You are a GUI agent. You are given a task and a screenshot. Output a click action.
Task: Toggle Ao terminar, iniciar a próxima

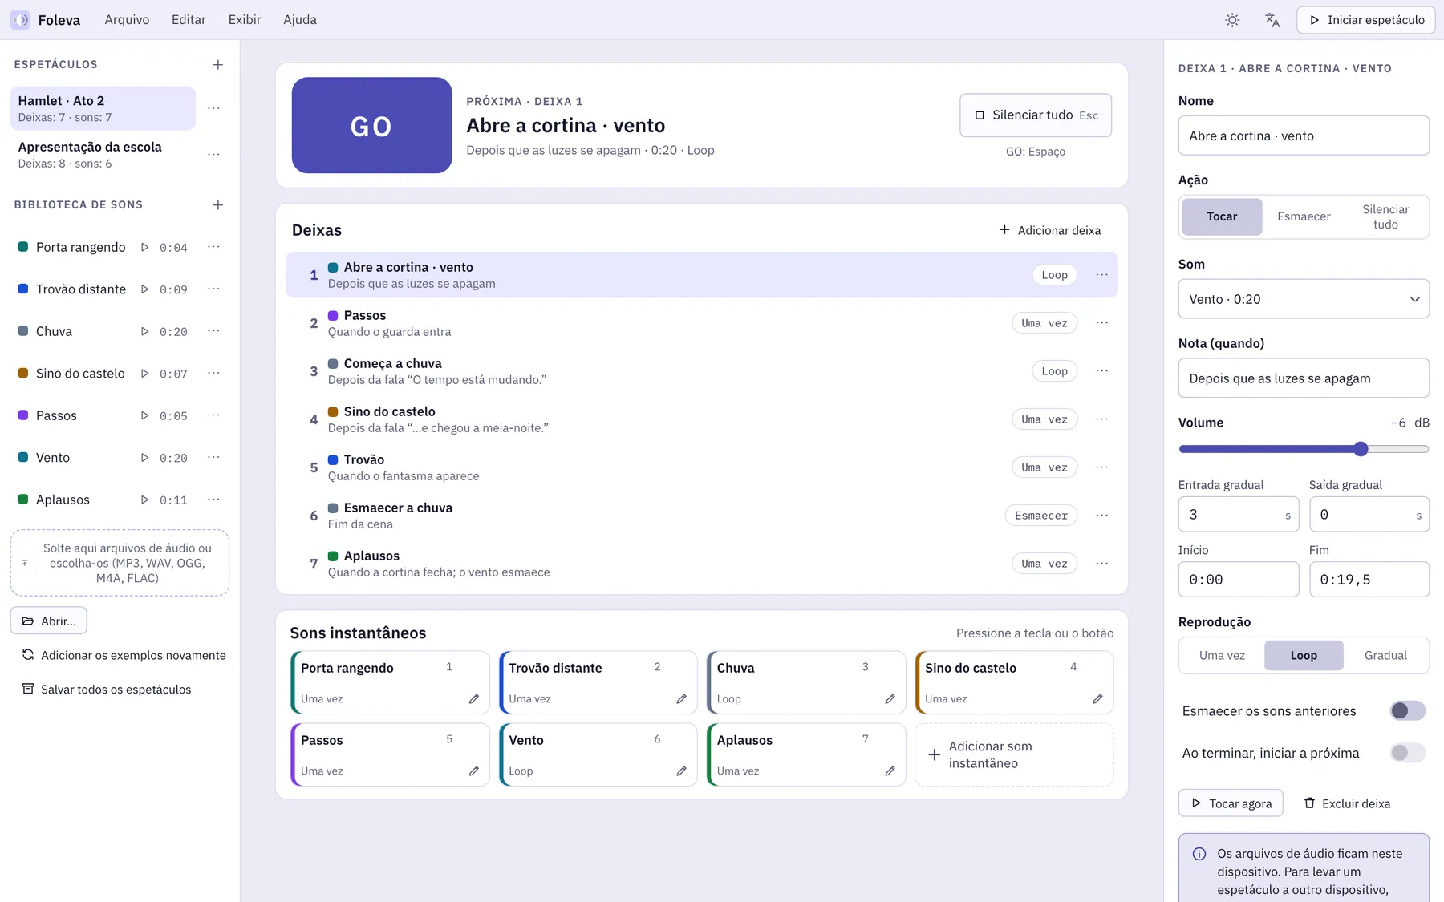[x=1408, y=753]
